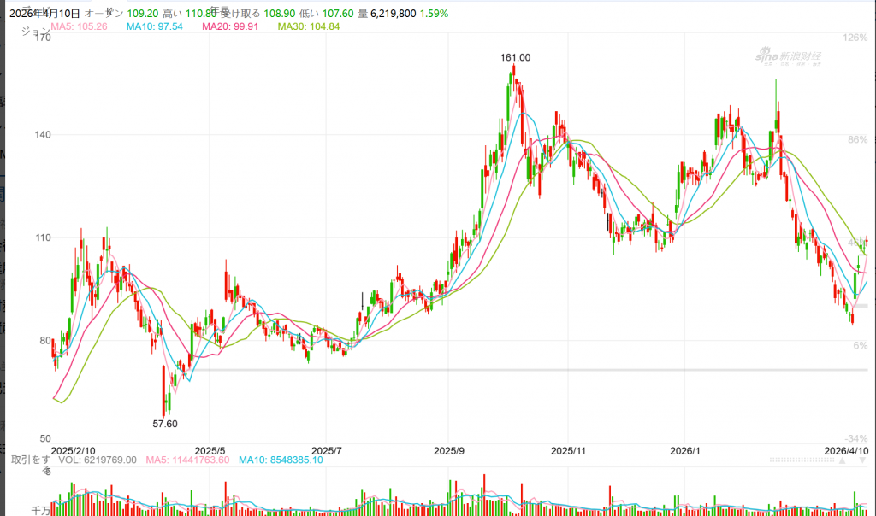Click the 2025/11 date axis label
Screen dimensions: 876x516
click(x=566, y=449)
